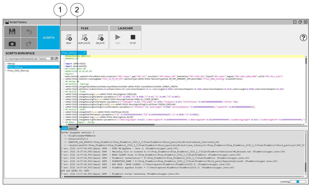Stop the running script
The image size is (313, 188).
[x=133, y=39]
